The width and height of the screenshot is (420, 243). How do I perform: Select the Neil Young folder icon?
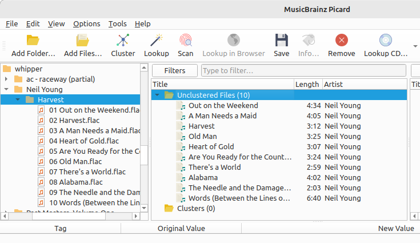[x=18, y=89]
